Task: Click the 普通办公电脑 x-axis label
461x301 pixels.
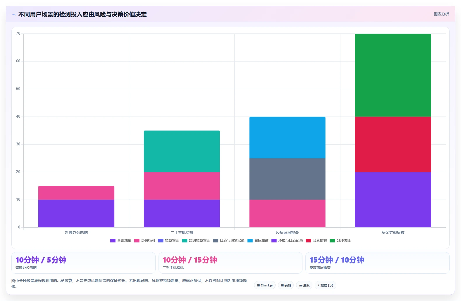Action: point(76,233)
